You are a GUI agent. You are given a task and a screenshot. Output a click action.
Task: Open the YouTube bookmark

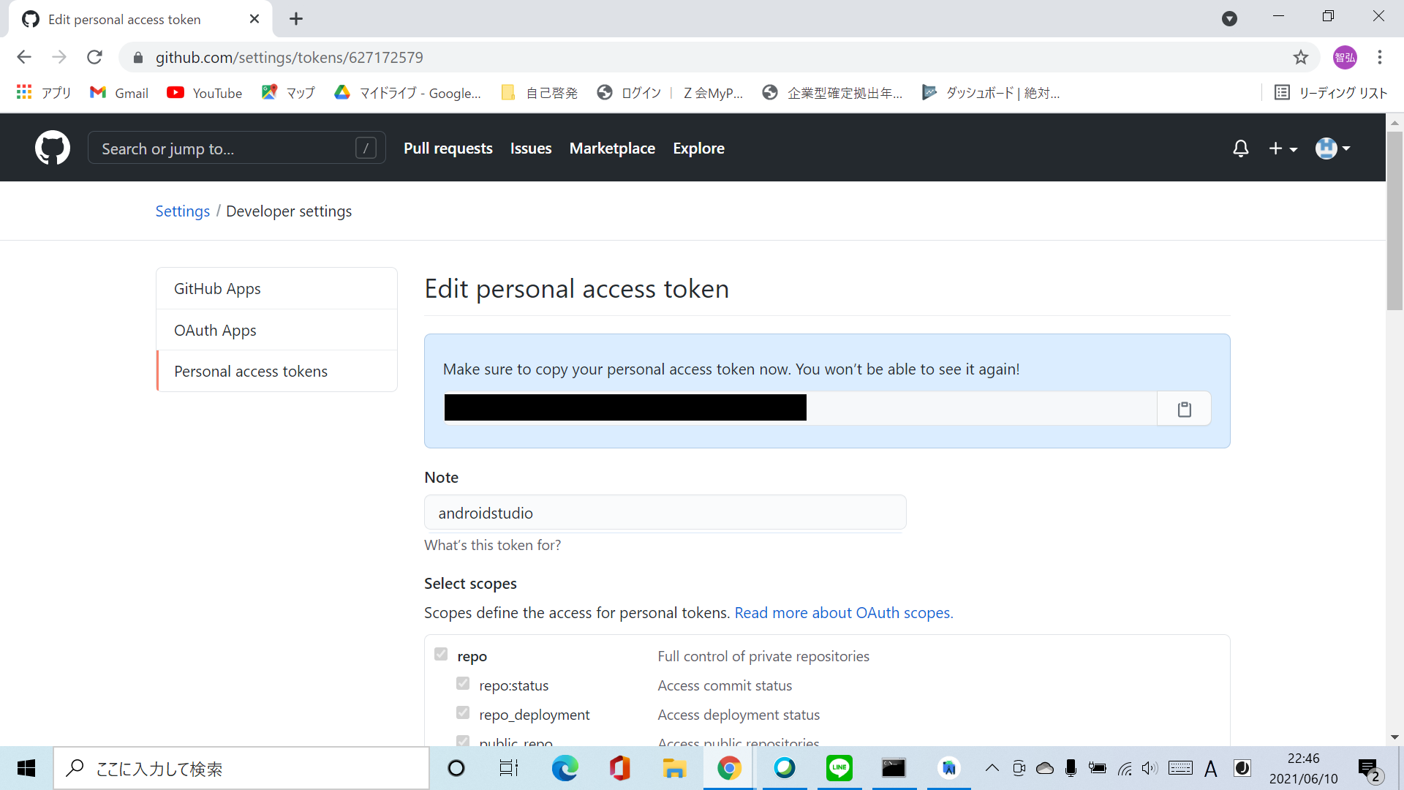click(x=205, y=93)
